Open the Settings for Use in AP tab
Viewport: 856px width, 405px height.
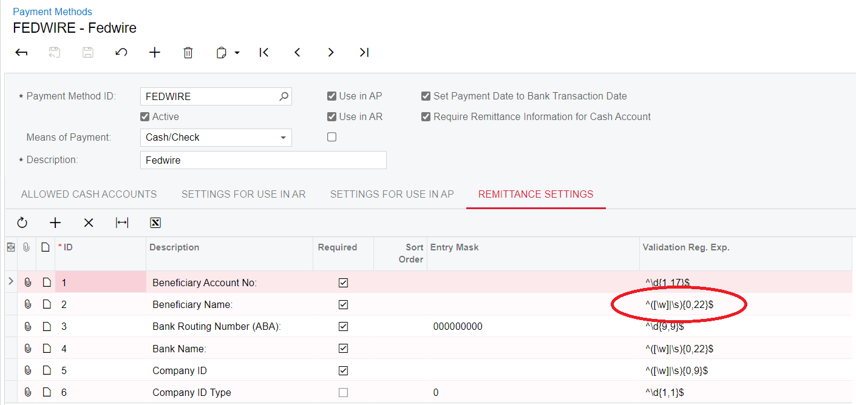click(x=392, y=195)
